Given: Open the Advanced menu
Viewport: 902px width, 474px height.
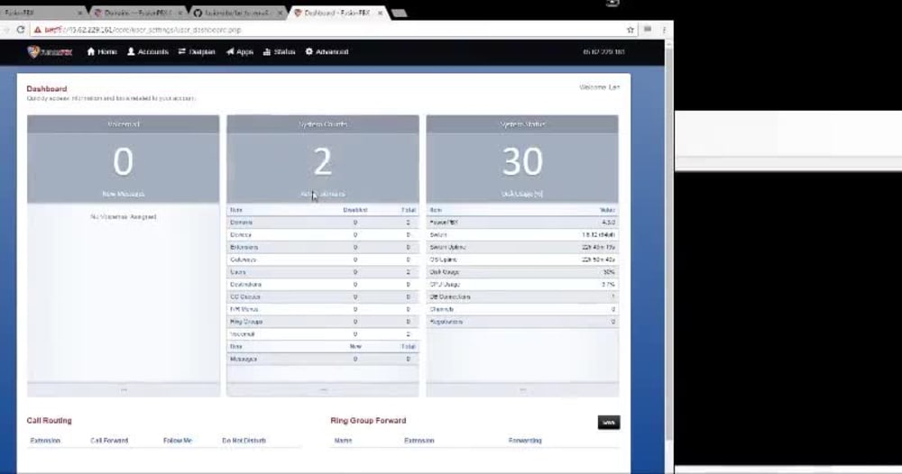Looking at the screenshot, I should (327, 51).
